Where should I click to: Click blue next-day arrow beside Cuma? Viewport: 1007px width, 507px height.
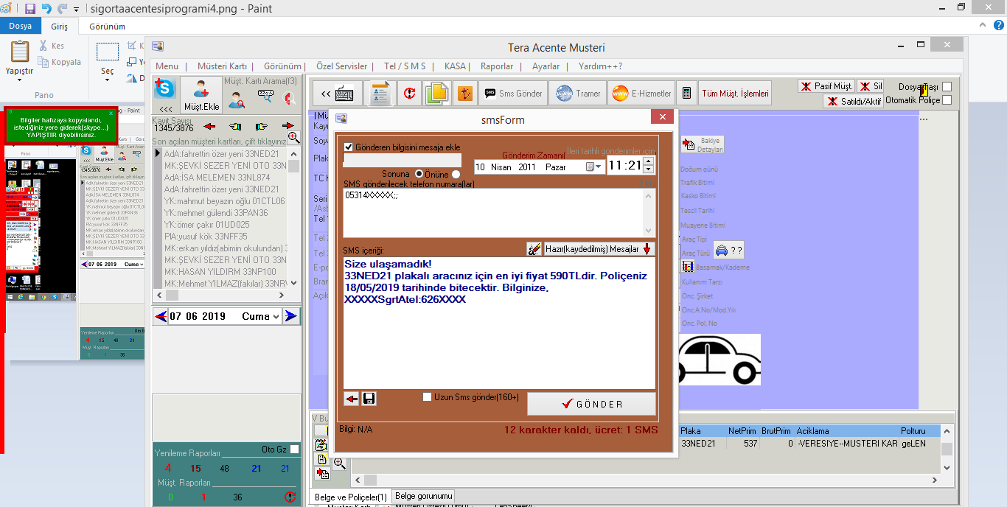point(292,316)
